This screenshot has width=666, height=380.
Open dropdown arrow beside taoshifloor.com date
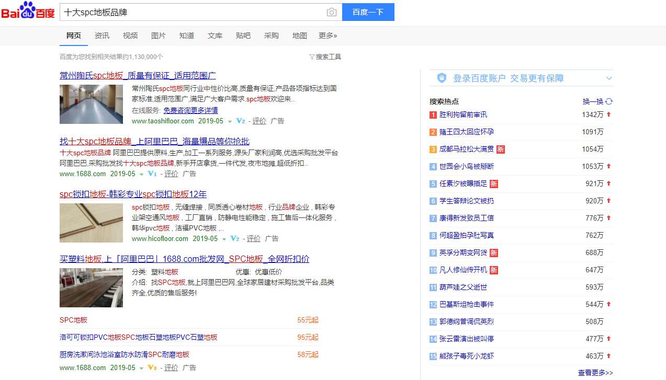tap(229, 122)
